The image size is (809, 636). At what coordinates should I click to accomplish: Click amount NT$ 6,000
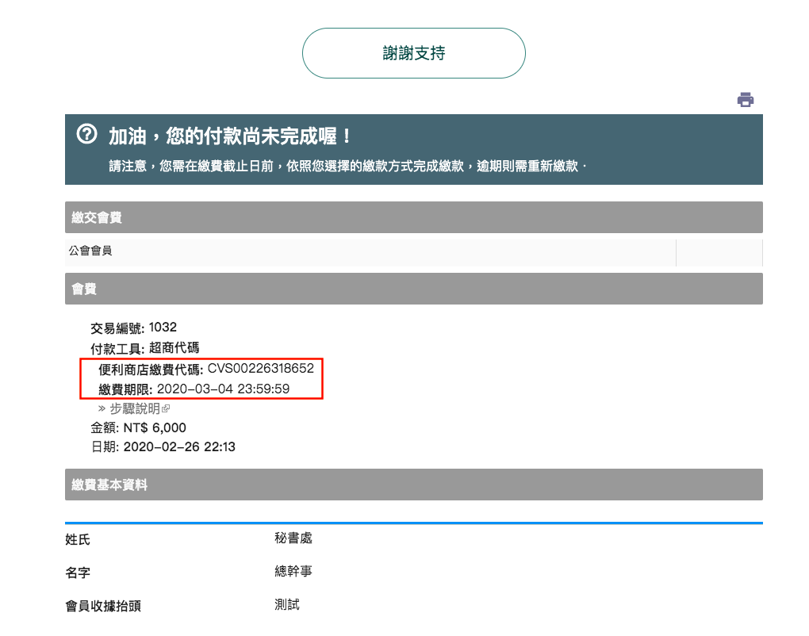tap(155, 427)
